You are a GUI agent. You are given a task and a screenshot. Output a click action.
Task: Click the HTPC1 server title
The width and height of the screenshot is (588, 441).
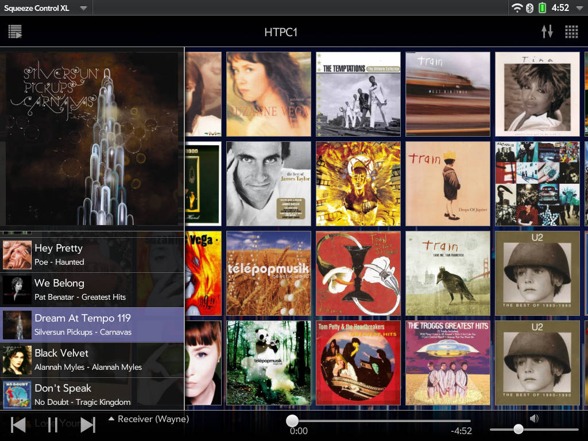(x=281, y=32)
